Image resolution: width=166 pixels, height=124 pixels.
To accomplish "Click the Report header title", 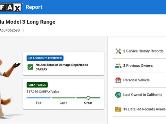I will click(34, 7).
